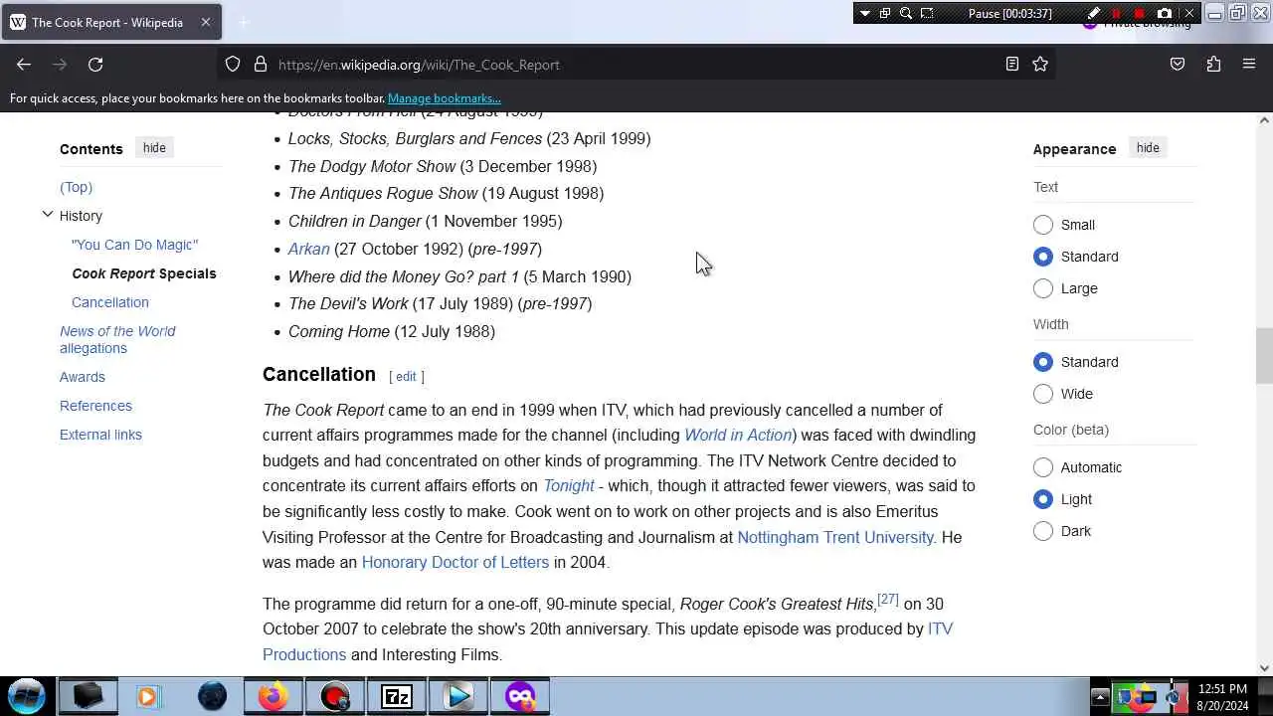
Task: Reload the Wikipedia page
Action: point(95,65)
